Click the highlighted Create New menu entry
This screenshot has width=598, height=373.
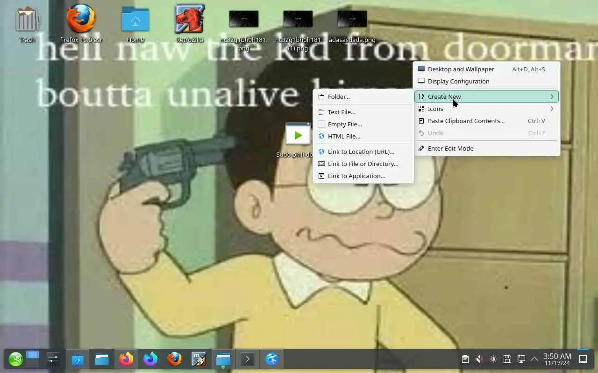[487, 97]
